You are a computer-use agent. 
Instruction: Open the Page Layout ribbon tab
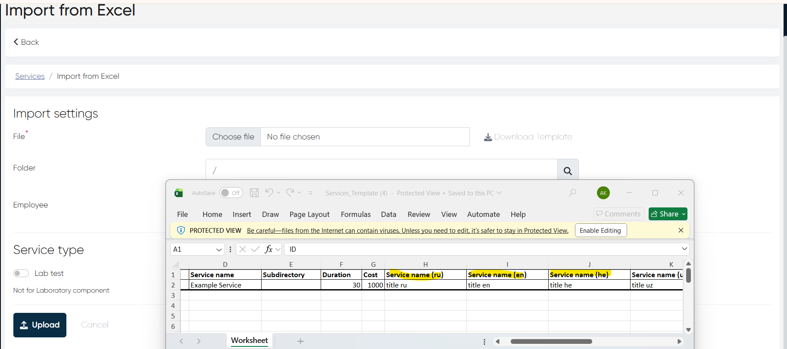(309, 214)
